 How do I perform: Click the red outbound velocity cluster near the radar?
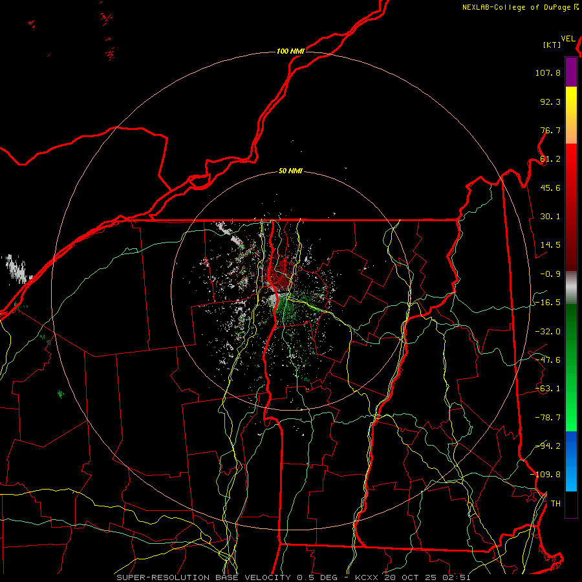280,274
